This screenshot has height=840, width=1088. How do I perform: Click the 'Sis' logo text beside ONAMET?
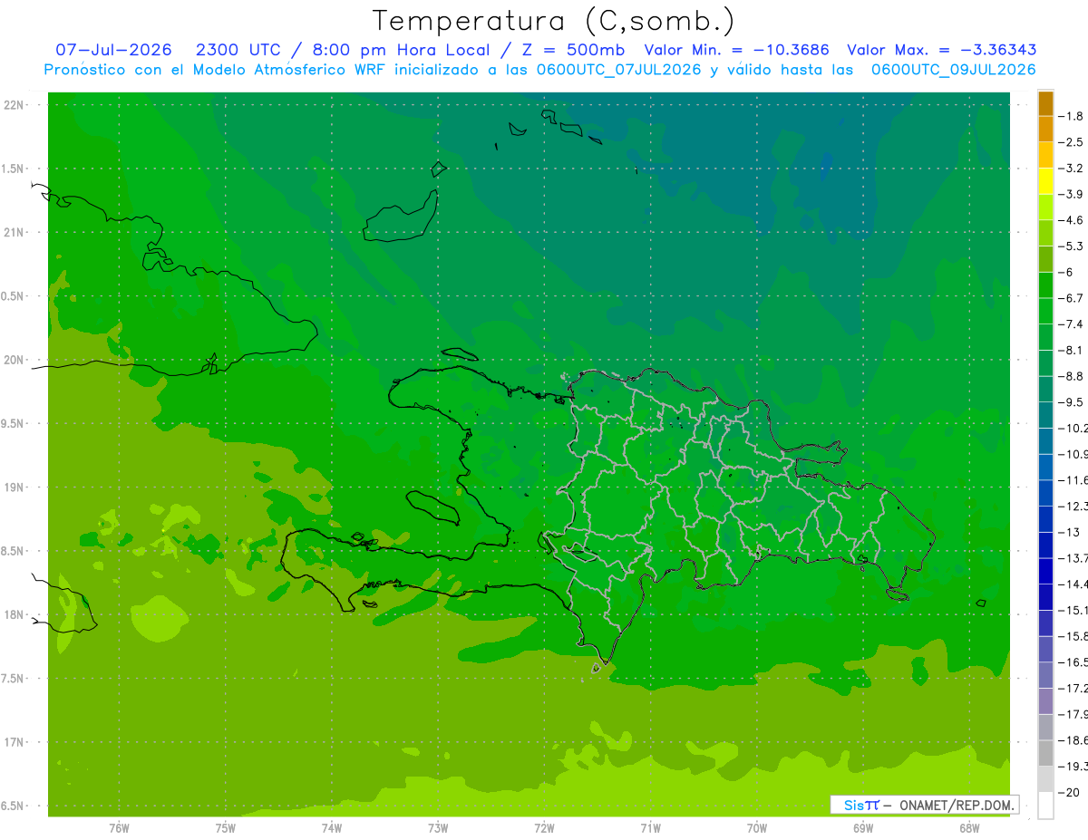854,805
